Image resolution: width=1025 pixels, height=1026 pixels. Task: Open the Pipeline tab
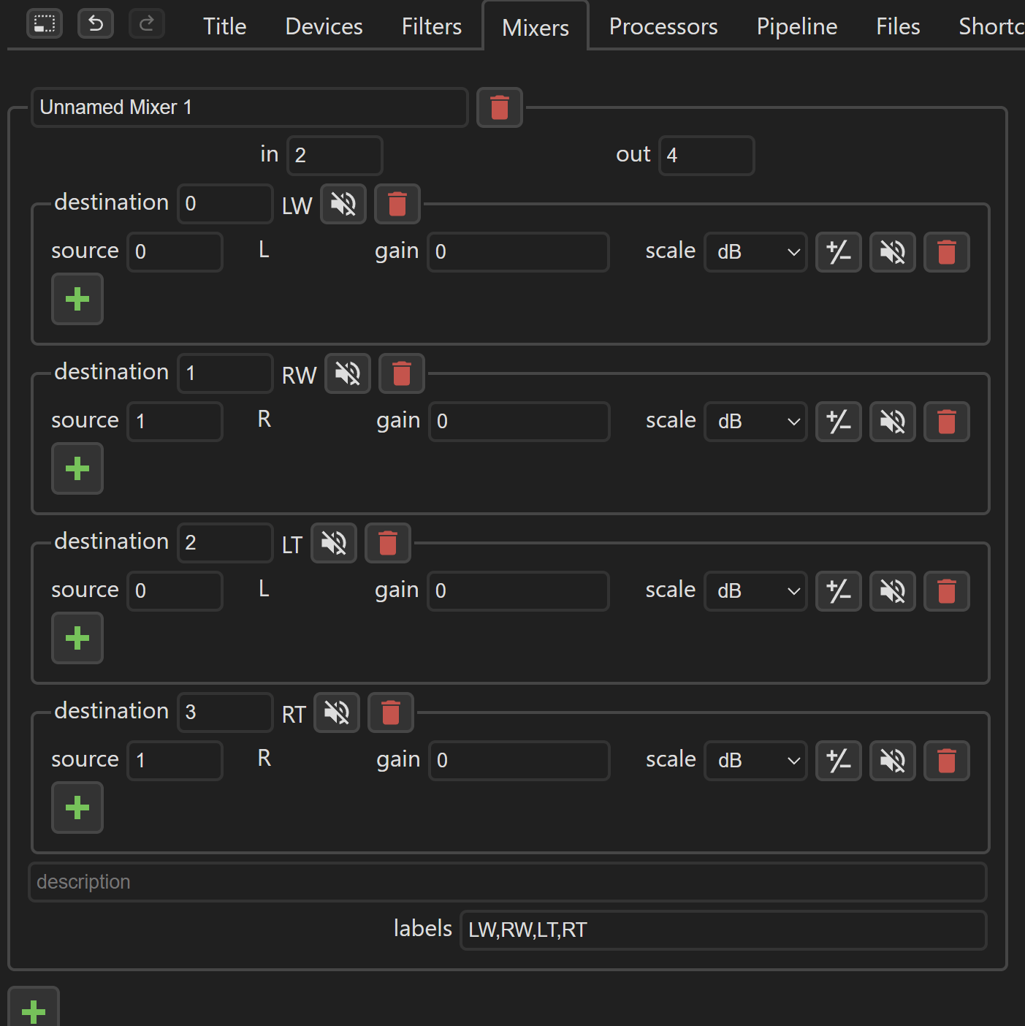click(797, 26)
